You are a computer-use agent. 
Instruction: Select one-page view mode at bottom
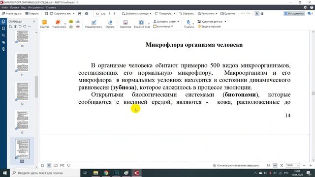[42, 165]
